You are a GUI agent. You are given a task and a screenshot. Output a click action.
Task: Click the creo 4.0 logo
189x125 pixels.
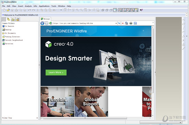[x=59, y=44]
